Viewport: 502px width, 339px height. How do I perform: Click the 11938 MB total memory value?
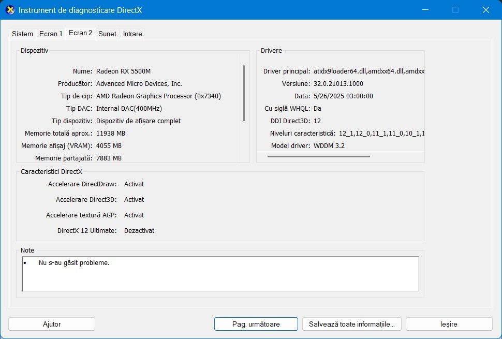click(110, 133)
